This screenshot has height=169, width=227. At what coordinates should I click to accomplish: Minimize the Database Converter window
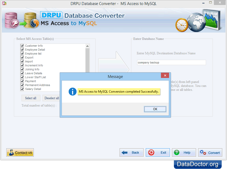203,3
